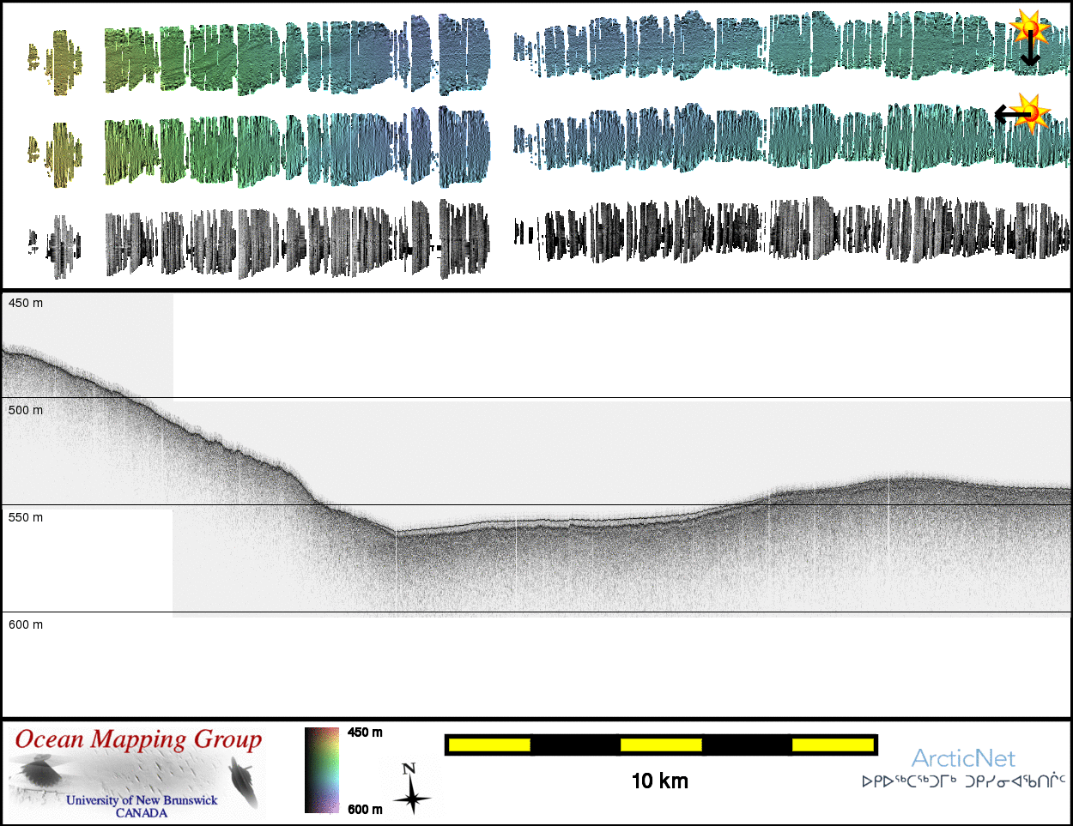This screenshot has height=826, width=1073.
Task: Click the sun icon with downward arrow
Action: point(1029,29)
